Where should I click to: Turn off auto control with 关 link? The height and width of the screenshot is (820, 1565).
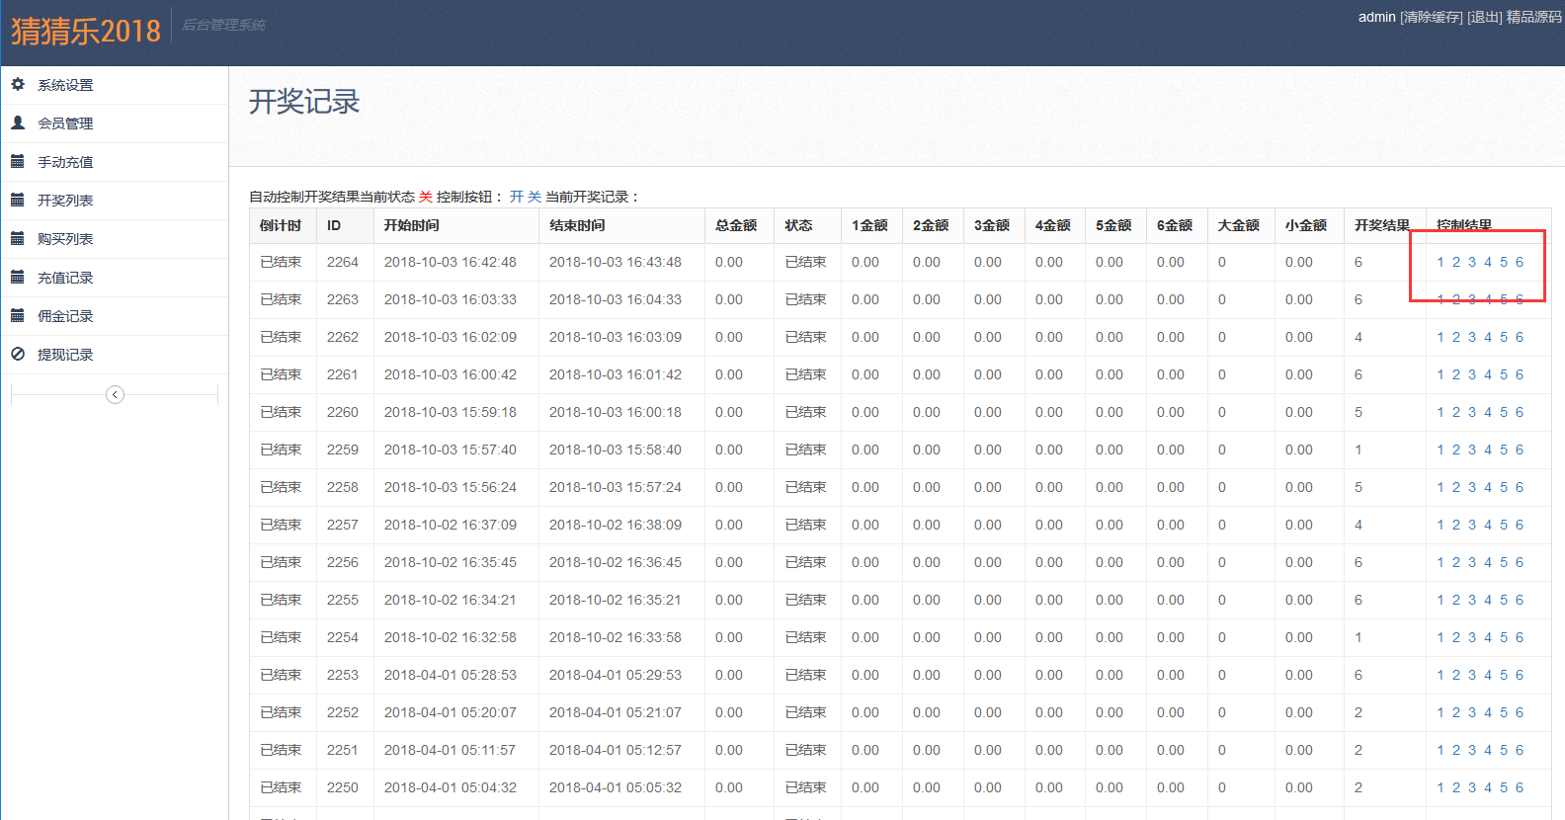[535, 197]
